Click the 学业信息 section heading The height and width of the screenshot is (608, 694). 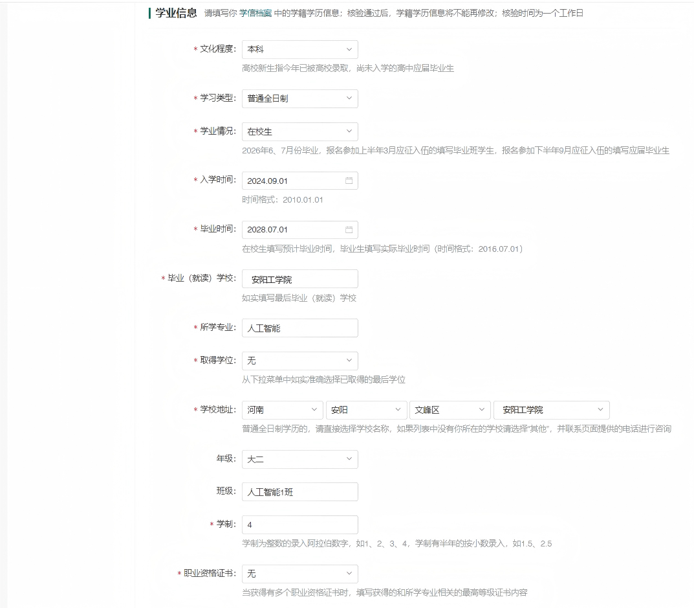click(x=176, y=12)
